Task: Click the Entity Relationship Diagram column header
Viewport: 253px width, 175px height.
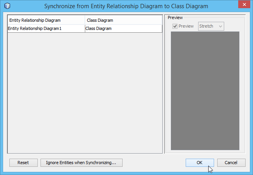Action: click(x=46, y=20)
